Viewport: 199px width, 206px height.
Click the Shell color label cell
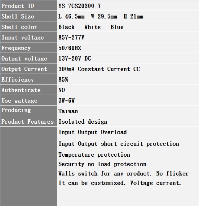(x=29, y=27)
